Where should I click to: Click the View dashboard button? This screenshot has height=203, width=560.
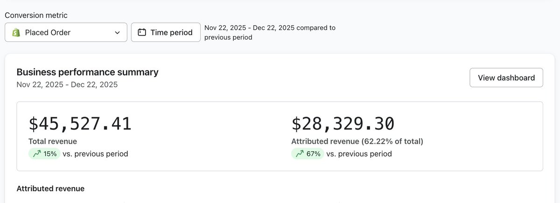506,77
